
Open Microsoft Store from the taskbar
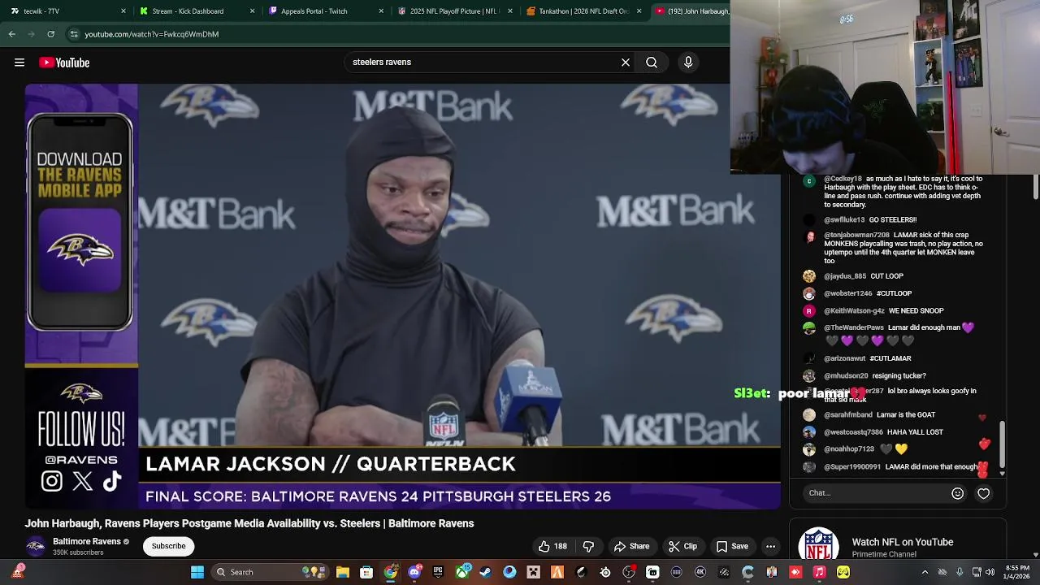[366, 572]
